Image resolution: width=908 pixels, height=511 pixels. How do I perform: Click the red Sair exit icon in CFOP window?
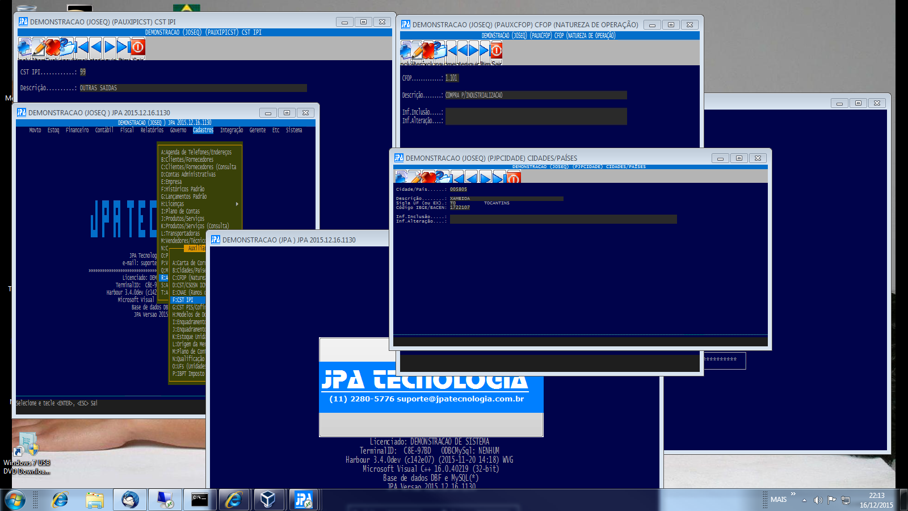496,51
